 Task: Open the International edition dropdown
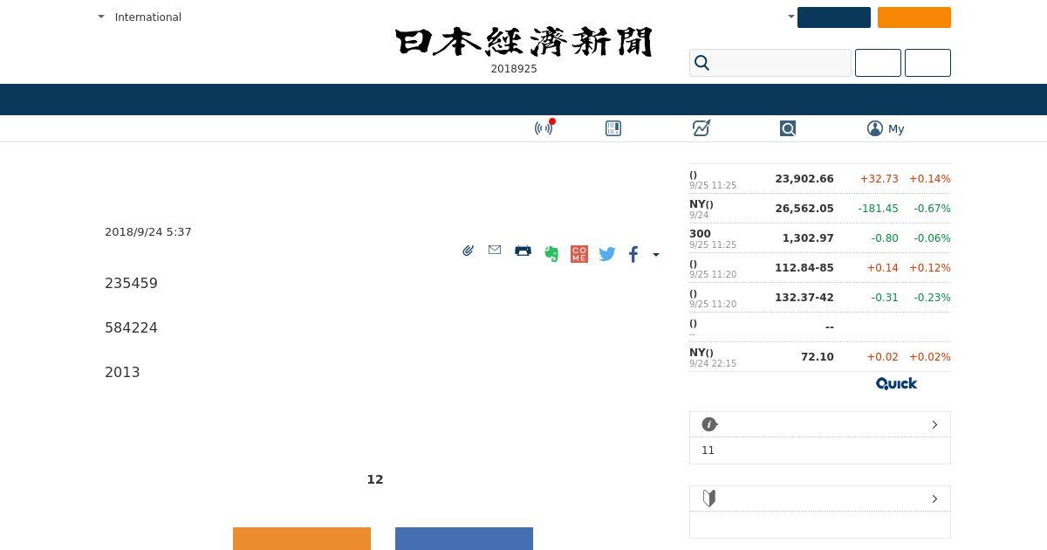(140, 17)
